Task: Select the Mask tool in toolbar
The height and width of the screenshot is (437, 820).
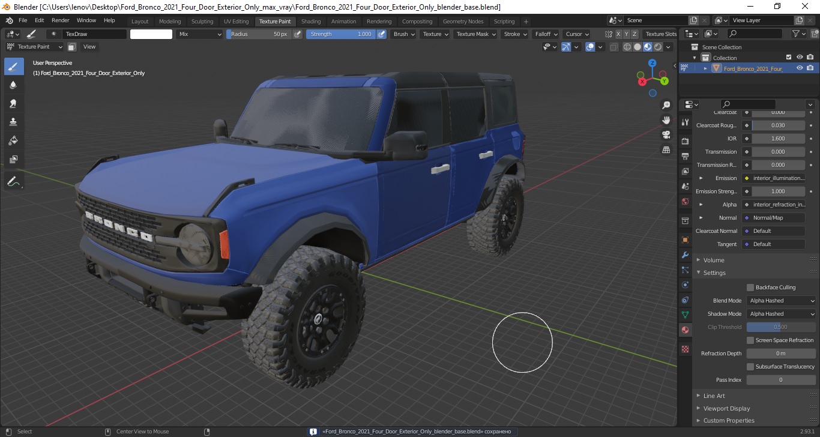Action: [14, 159]
